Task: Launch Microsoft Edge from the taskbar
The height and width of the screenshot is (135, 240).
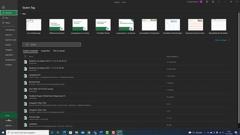Action: (64, 132)
